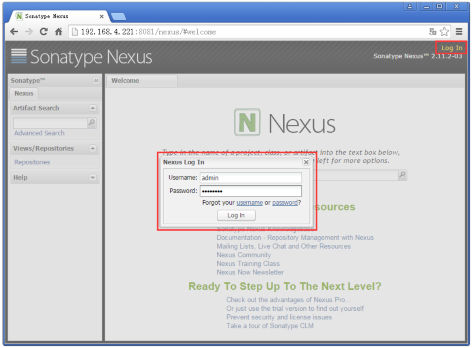Click the Username field
Screen dimensions: 474x348
(251, 178)
